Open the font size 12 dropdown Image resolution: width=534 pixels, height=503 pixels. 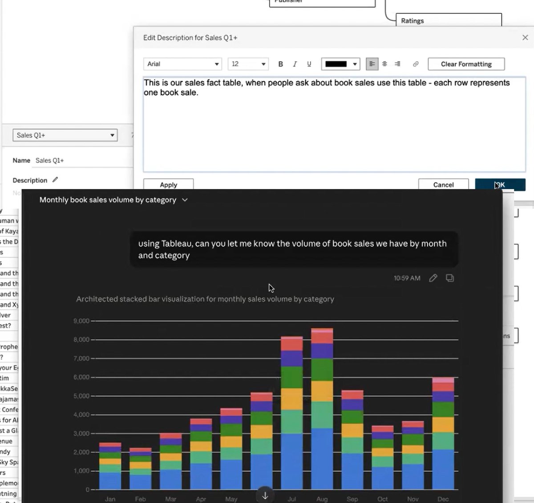248,64
